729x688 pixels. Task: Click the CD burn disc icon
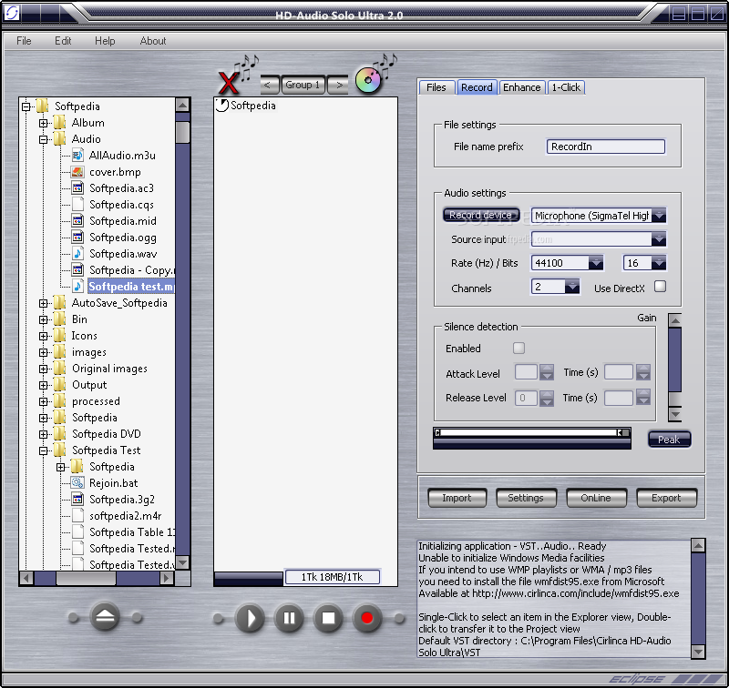point(368,80)
